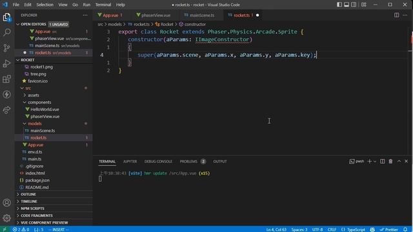This screenshot has height=232, width=413.
Task: Open the Go menu
Action: [75, 5]
